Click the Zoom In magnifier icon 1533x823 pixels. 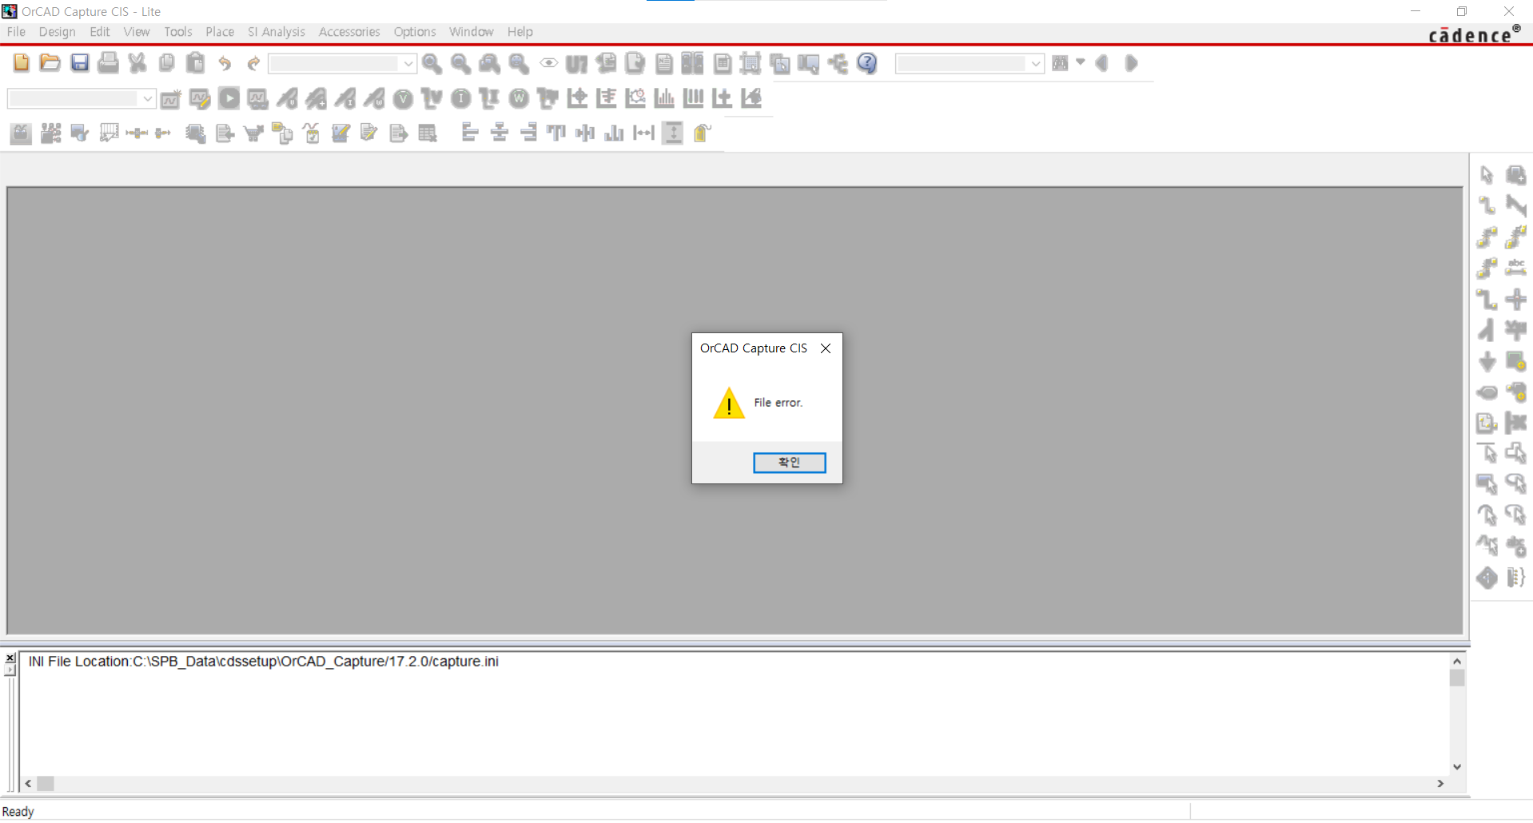[432, 63]
